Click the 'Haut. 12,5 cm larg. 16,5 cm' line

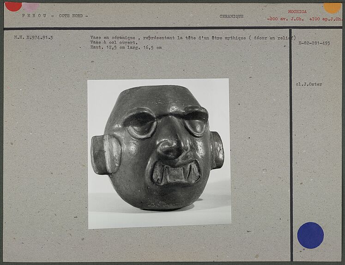coord(126,47)
